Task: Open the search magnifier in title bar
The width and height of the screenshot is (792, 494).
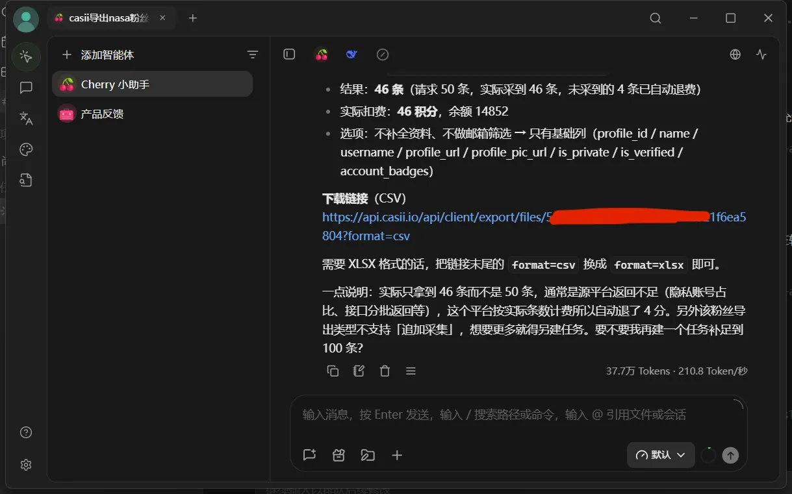Action: [x=656, y=18]
